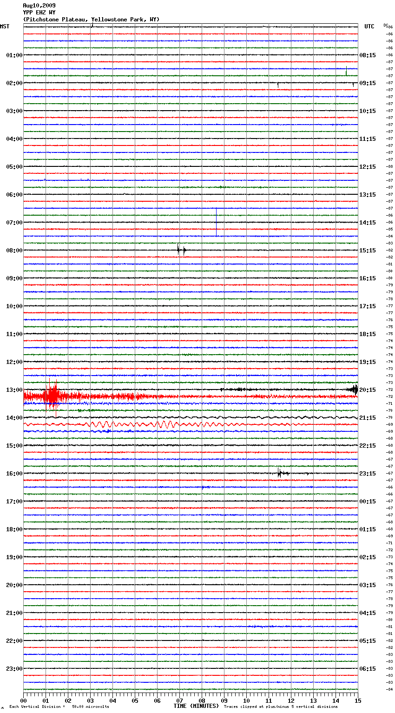Select the "06:00" MST row label
Image resolution: width=395 pixels, height=713 pixels.
tap(14, 195)
